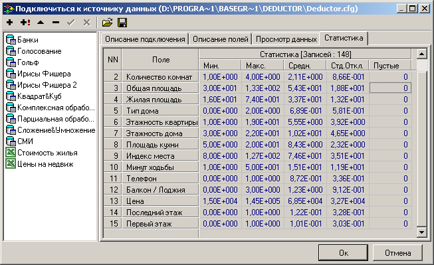Save configuration with floppy disk icon

coord(122,23)
